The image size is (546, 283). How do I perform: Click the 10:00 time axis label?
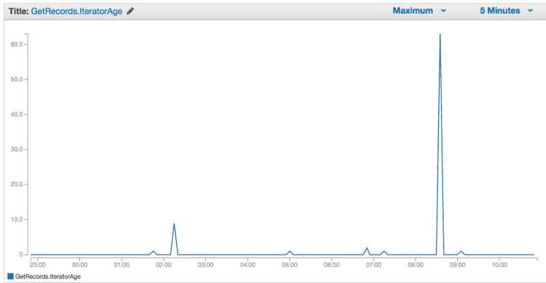tap(499, 264)
